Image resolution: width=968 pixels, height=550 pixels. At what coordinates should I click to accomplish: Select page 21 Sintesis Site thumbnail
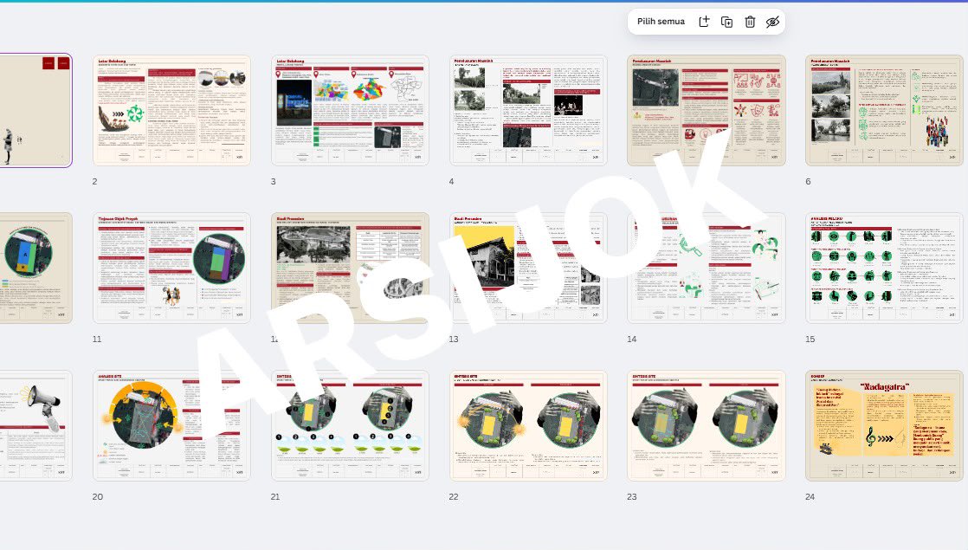[350, 425]
